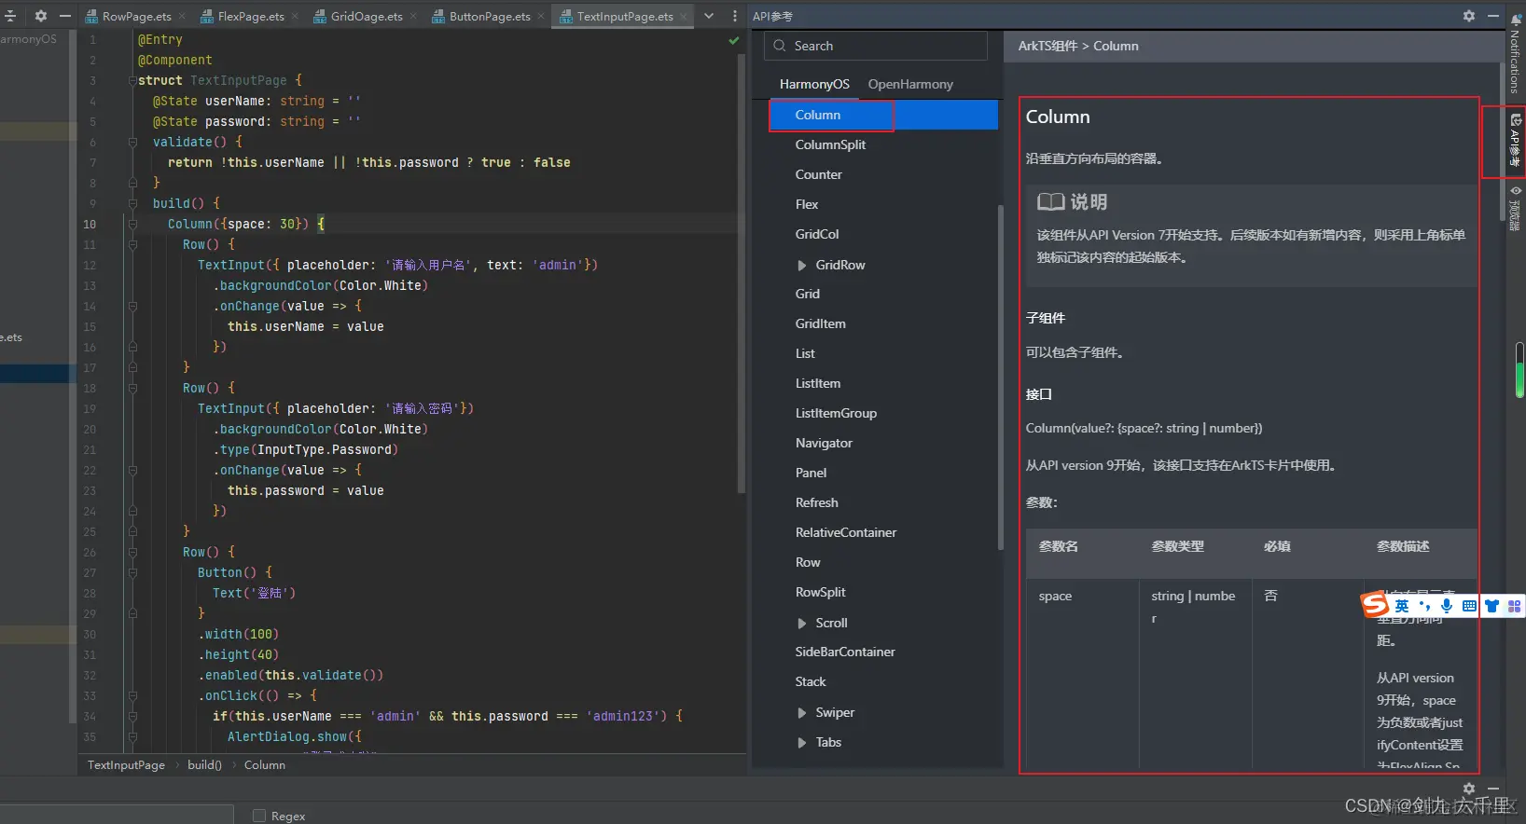Select List in the API list
Image resolution: width=1526 pixels, height=824 pixels.
tap(805, 353)
